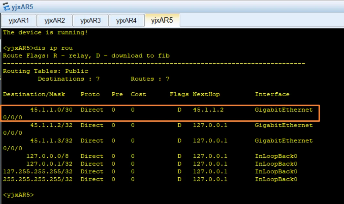Click the 45.1.1.2 NextHop value
Viewport: 344px width, 204px height.
click(208, 110)
